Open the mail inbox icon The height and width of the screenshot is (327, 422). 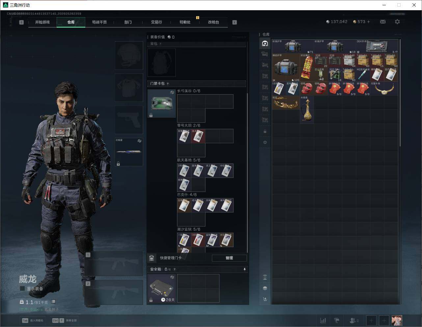[x=383, y=22]
